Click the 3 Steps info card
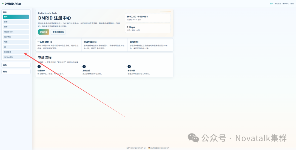The width and height of the screenshot is (296, 150). pyautogui.click(x=148, y=28)
